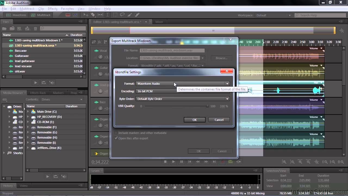The height and width of the screenshot is (196, 348).
Task: Toggle Auto-play in Files panel
Action: coord(52,82)
